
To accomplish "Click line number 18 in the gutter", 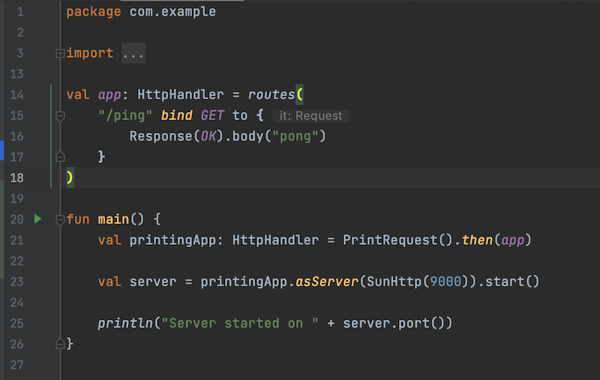I will 16,178.
